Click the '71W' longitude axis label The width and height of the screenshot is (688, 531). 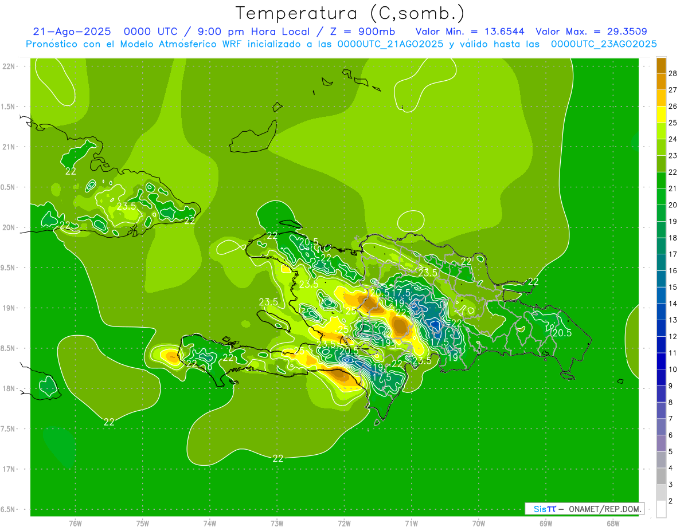pyautogui.click(x=411, y=523)
